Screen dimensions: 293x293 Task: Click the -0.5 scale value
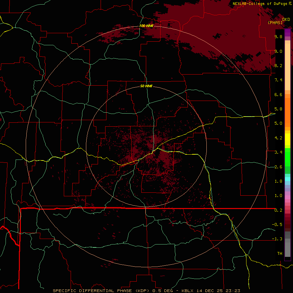point(277,225)
